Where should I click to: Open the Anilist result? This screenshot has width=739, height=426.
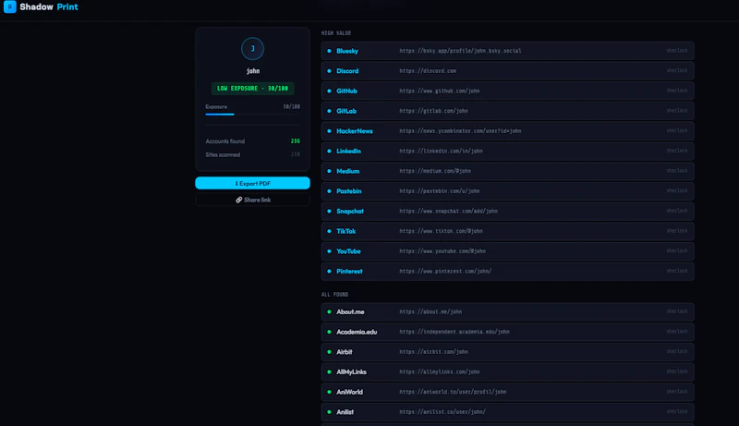pyautogui.click(x=507, y=412)
